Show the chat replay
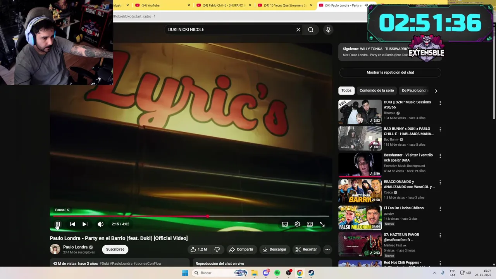This screenshot has height=279, width=496. (390, 72)
